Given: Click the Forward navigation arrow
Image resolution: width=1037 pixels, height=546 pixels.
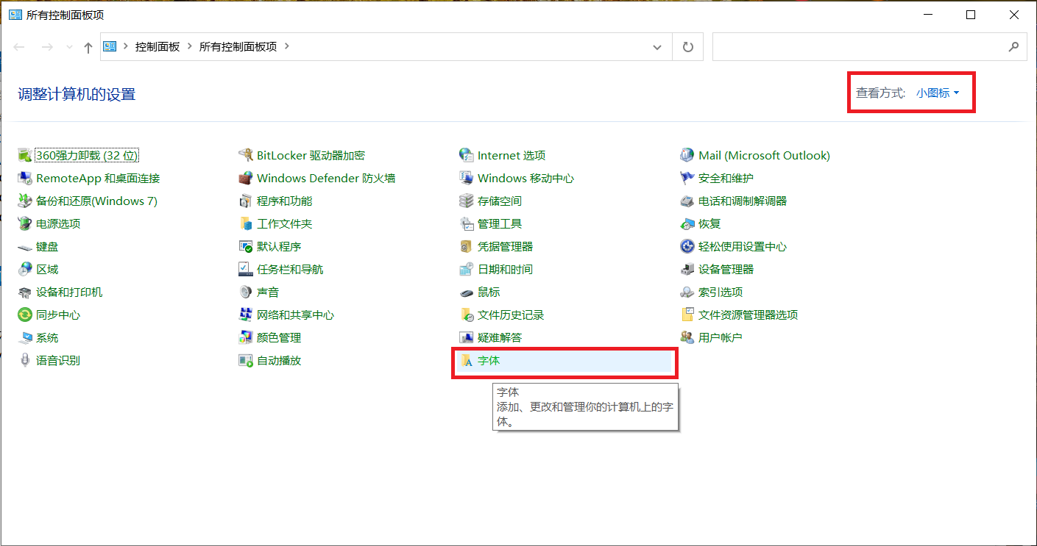Looking at the screenshot, I should tap(47, 47).
